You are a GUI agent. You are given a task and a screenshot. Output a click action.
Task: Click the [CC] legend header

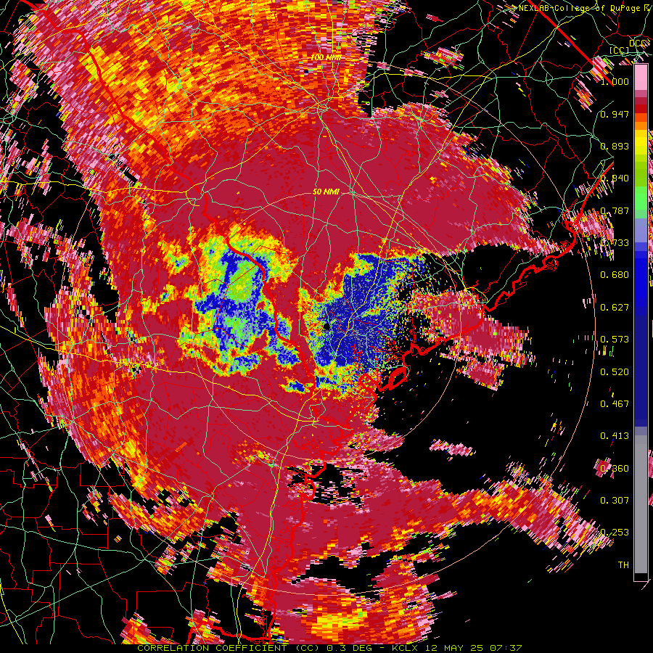(619, 50)
